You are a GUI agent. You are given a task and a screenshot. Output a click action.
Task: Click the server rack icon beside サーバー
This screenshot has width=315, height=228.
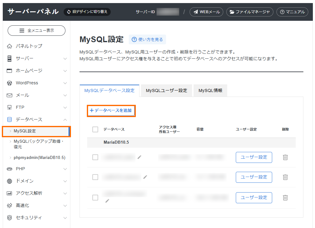click(x=9, y=59)
